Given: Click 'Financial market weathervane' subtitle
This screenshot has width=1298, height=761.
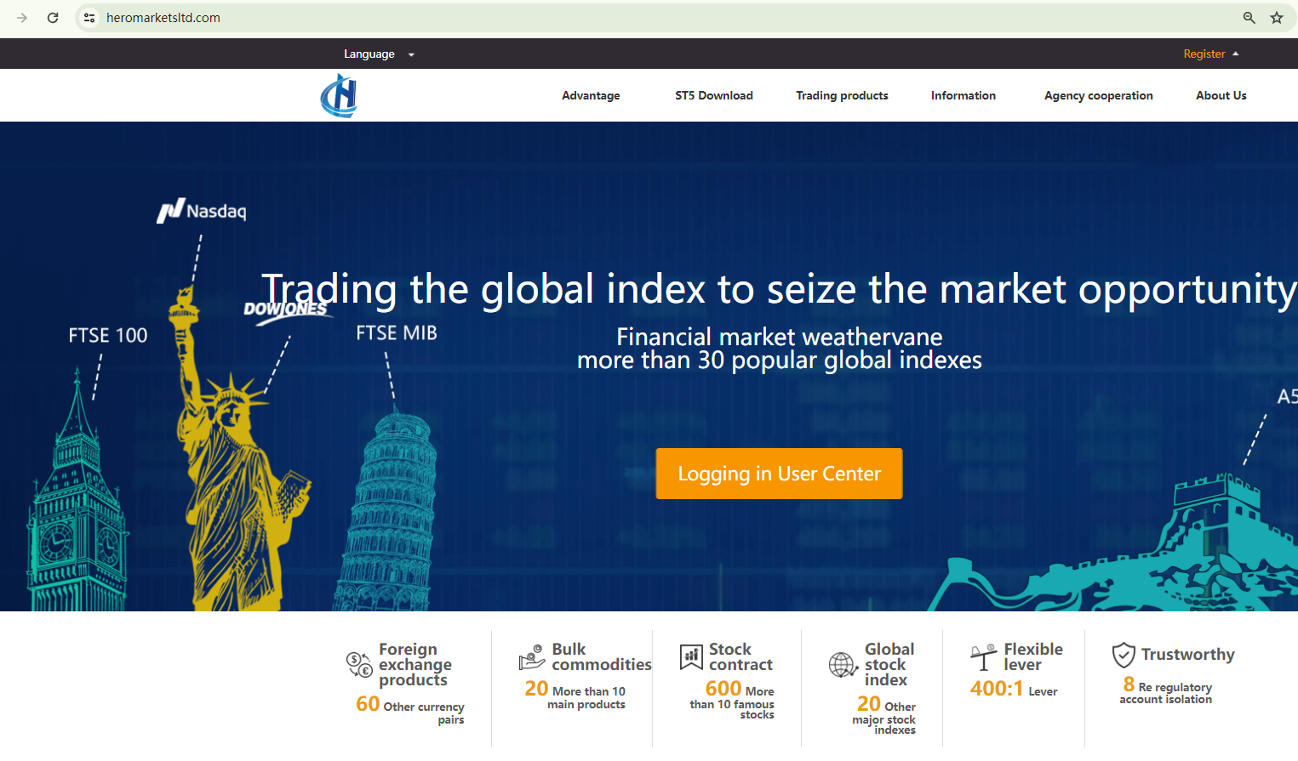Looking at the screenshot, I should [780, 337].
